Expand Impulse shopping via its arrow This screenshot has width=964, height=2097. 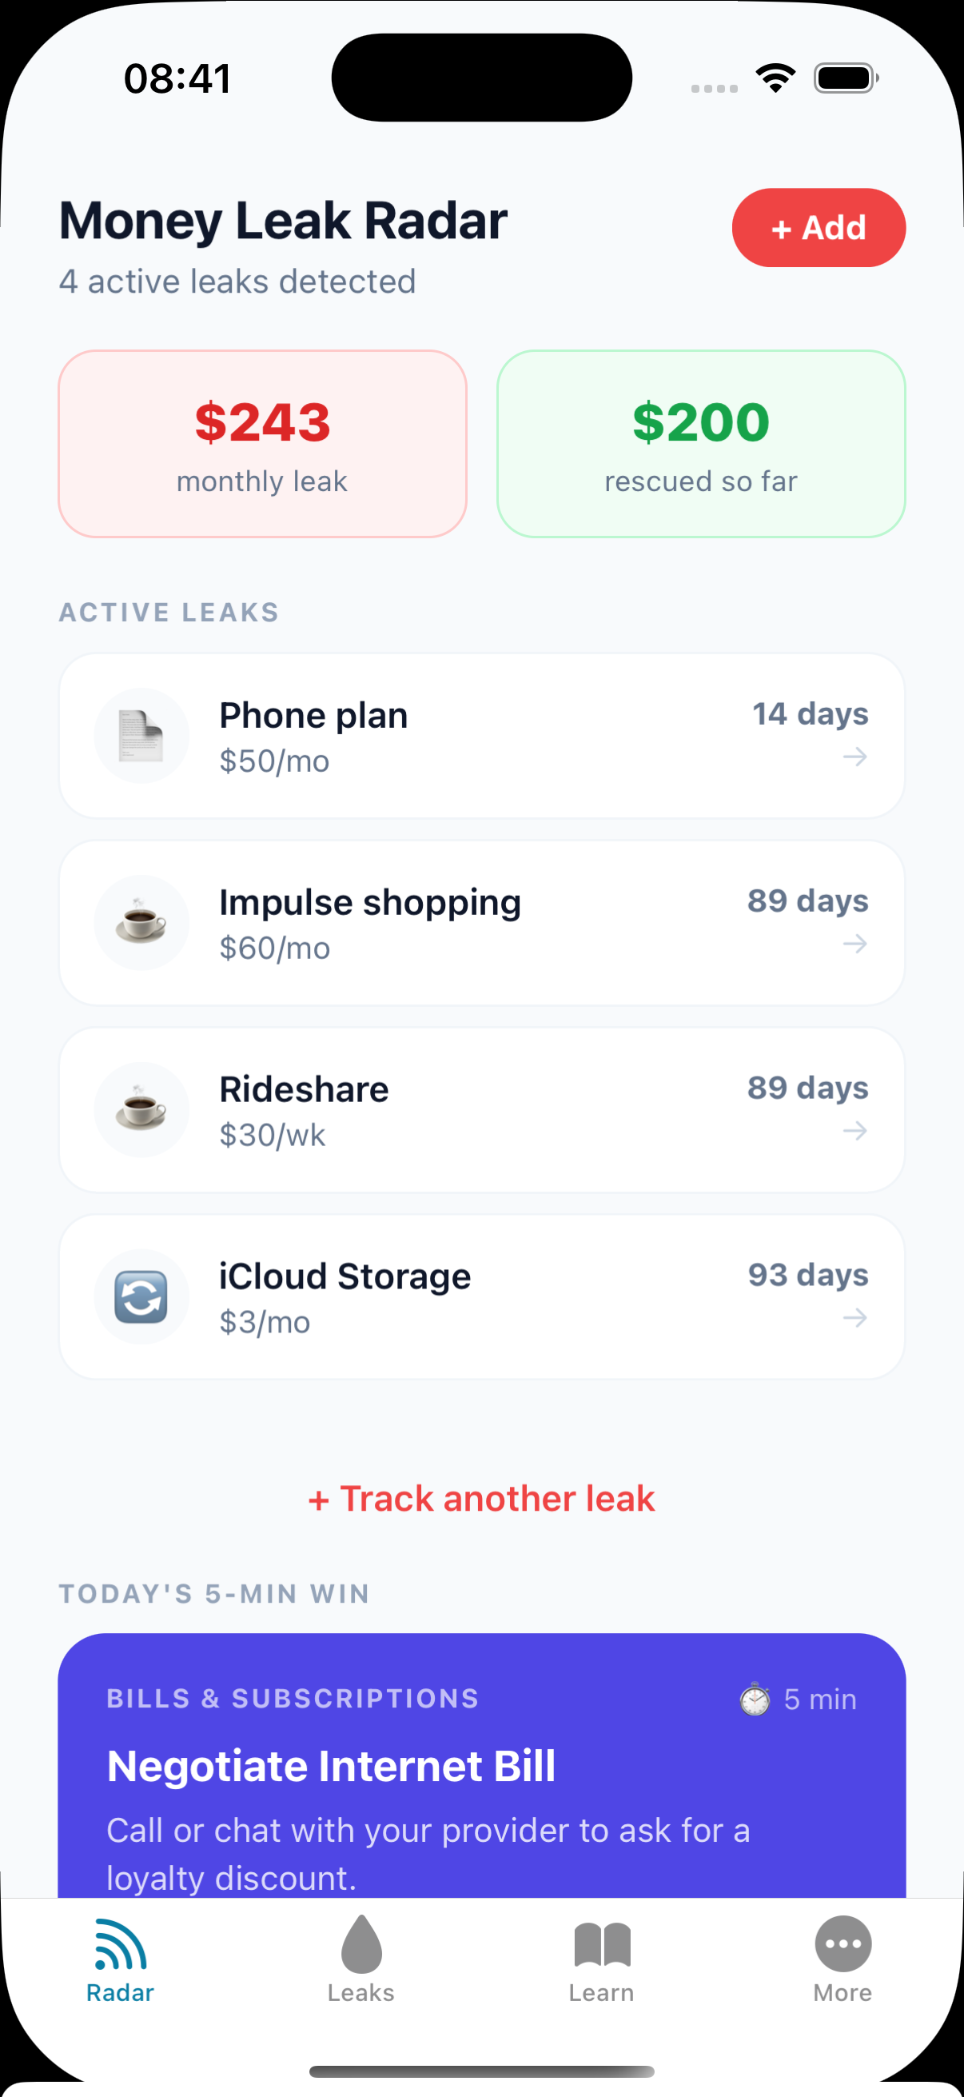[855, 945]
